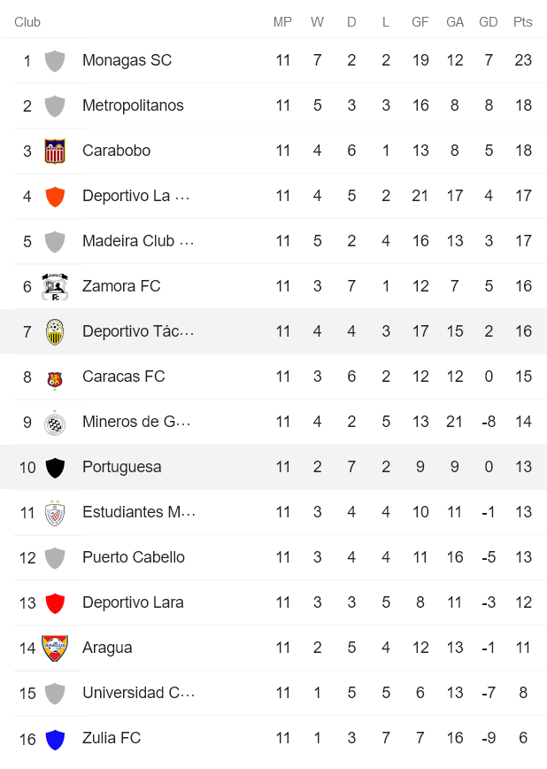Screen dimensions: 547x769
Task: Click the Portuguesa shield icon
Action: pos(53,466)
